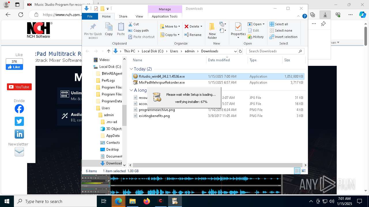The height and width of the screenshot is (207, 369).
Task: Open the Copy to dropdown
Action: click(170, 35)
